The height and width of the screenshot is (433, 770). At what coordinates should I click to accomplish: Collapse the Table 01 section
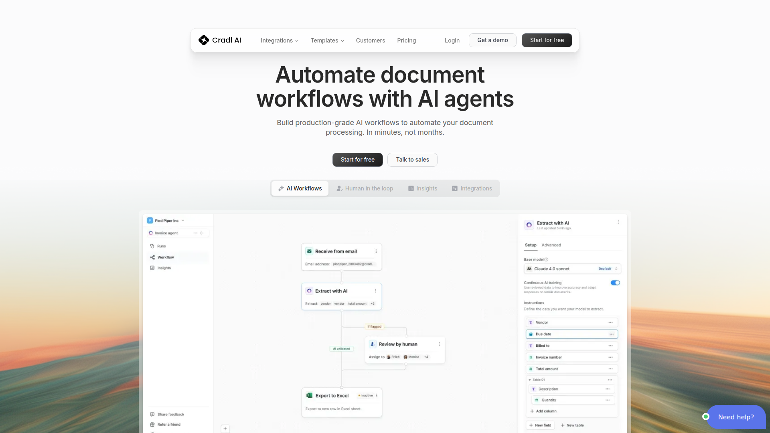530,380
